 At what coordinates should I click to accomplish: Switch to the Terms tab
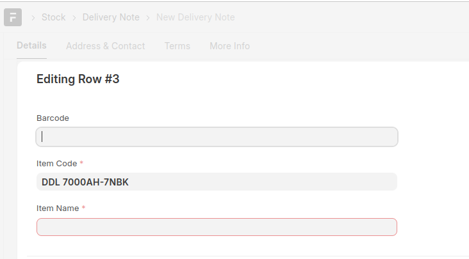point(177,46)
